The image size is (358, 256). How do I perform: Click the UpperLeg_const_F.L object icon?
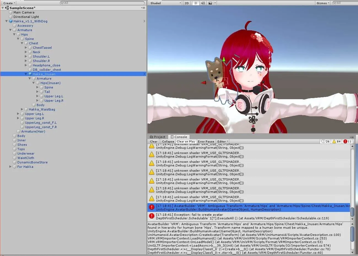tap(22, 123)
